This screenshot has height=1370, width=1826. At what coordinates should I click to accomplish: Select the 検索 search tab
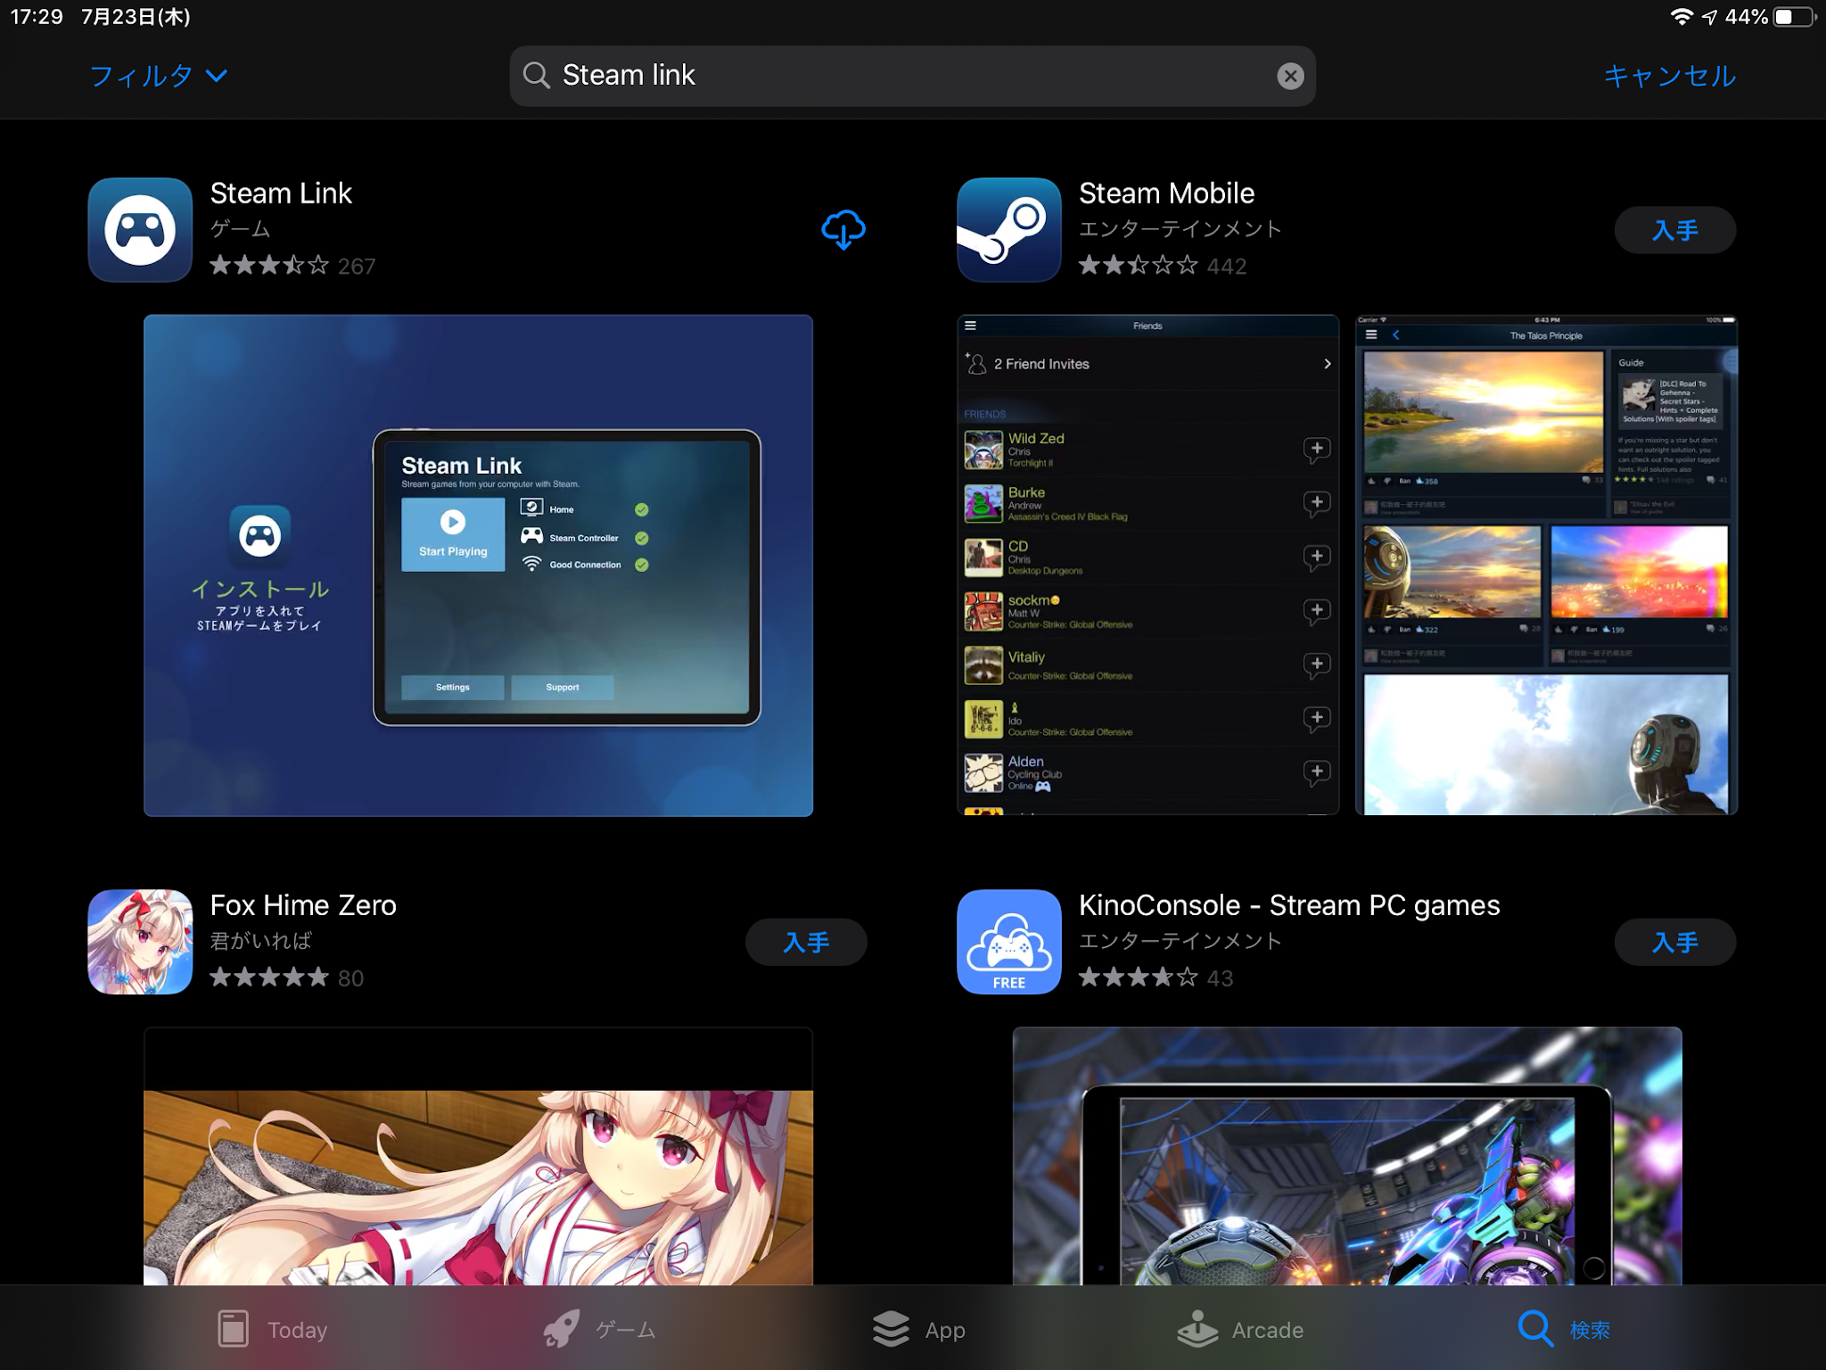1564,1330
